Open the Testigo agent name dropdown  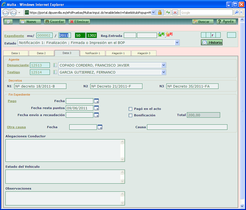[x=163, y=72]
